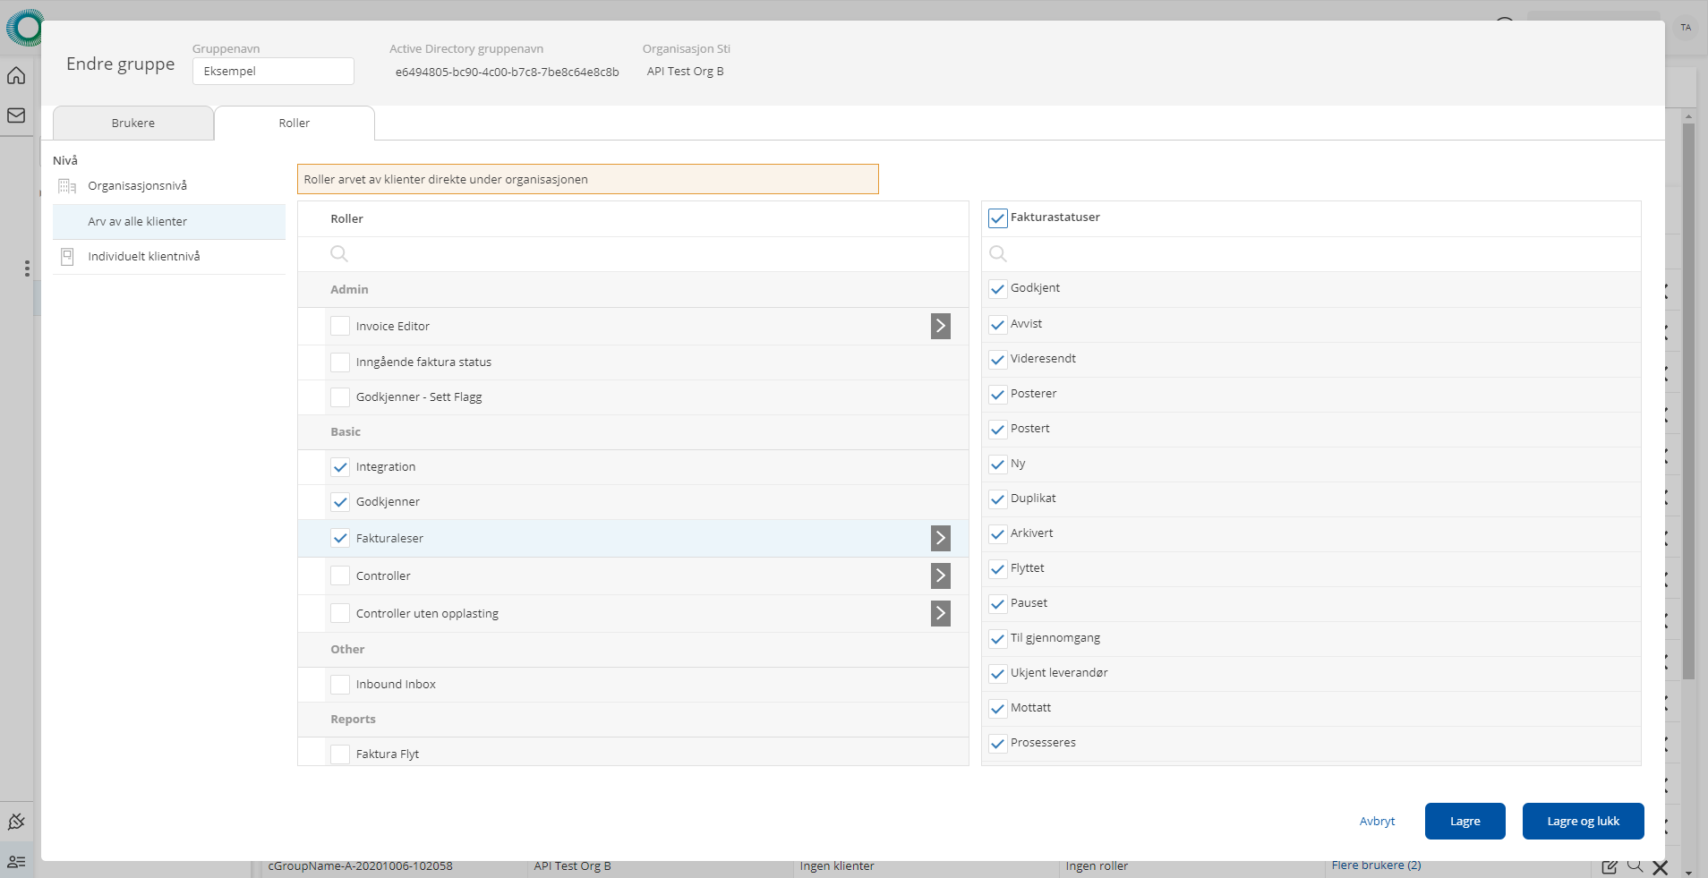Image resolution: width=1708 pixels, height=878 pixels.
Task: Select Organisasjonsnivå building icon level
Action: coord(67,186)
